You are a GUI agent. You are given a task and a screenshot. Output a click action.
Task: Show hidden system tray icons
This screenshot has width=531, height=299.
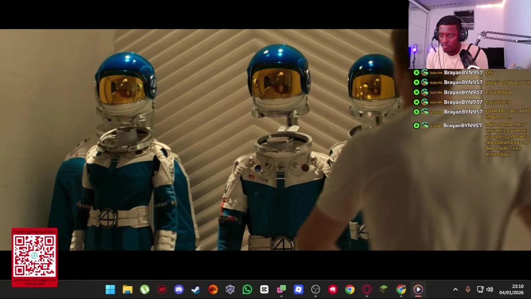pyautogui.click(x=455, y=289)
